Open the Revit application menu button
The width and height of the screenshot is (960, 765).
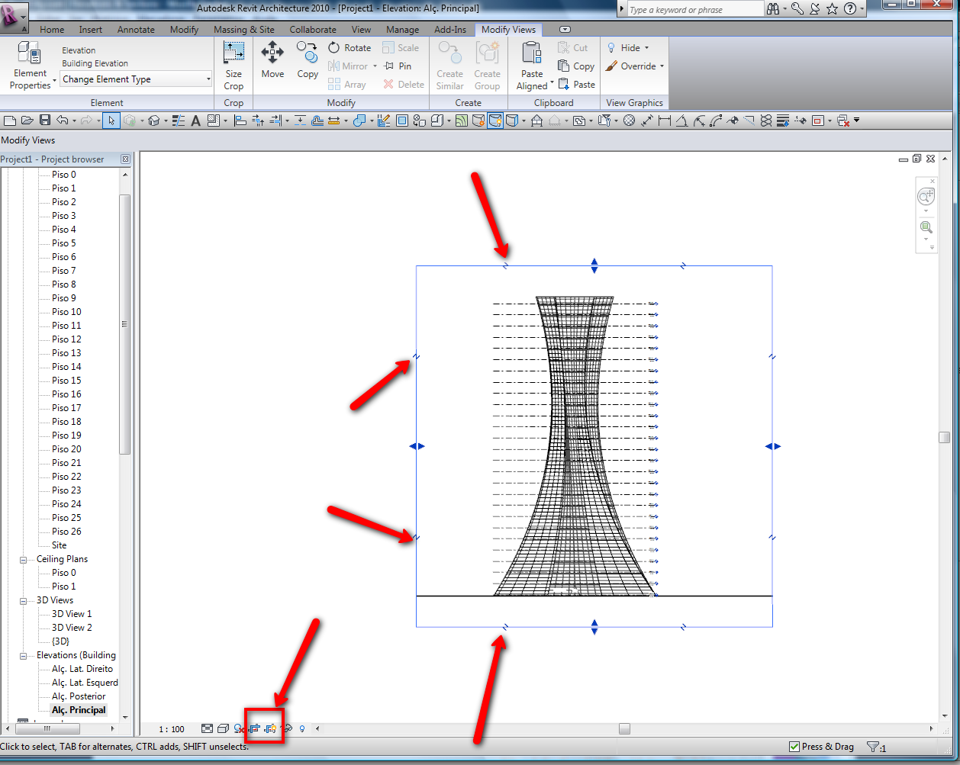coord(14,17)
